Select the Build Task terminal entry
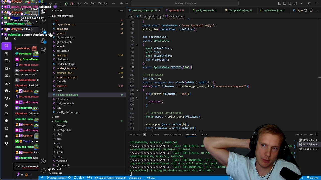Viewport: 321px width, 180px height. point(308,149)
